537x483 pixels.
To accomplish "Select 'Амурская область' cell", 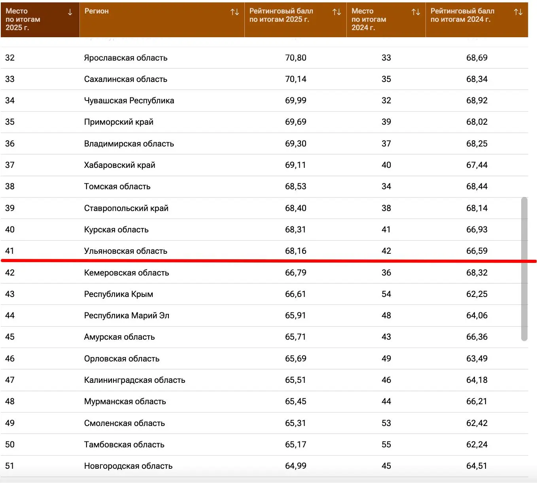I will [119, 337].
